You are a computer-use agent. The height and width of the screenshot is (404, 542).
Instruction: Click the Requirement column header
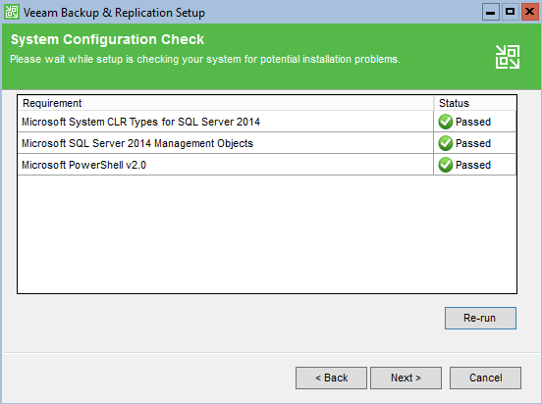coord(226,103)
